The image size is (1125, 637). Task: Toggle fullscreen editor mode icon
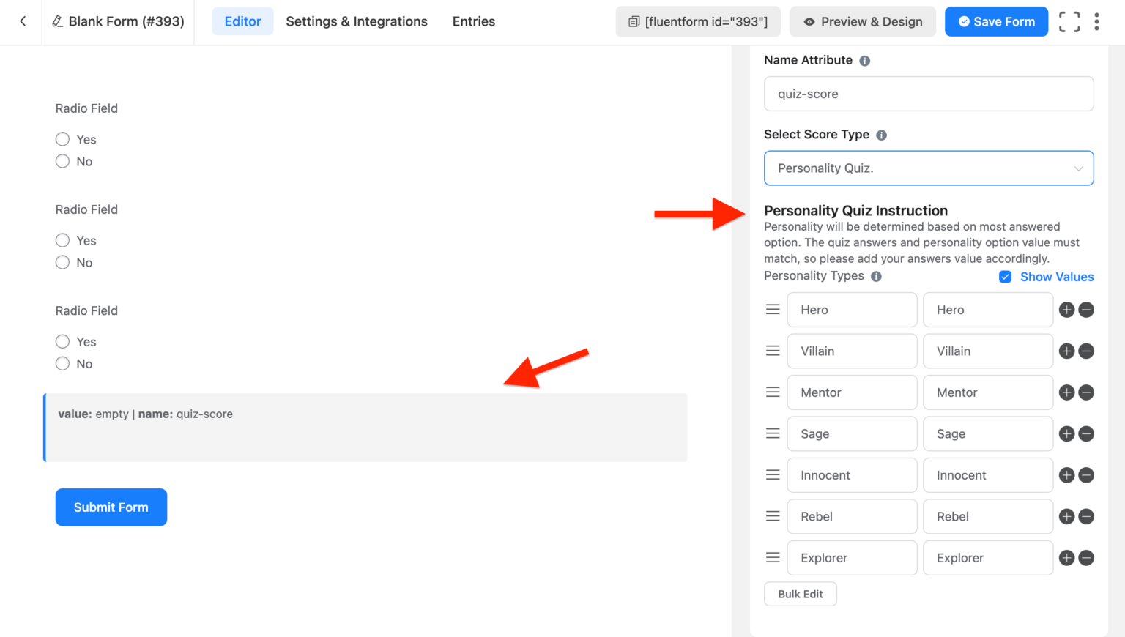click(x=1069, y=22)
